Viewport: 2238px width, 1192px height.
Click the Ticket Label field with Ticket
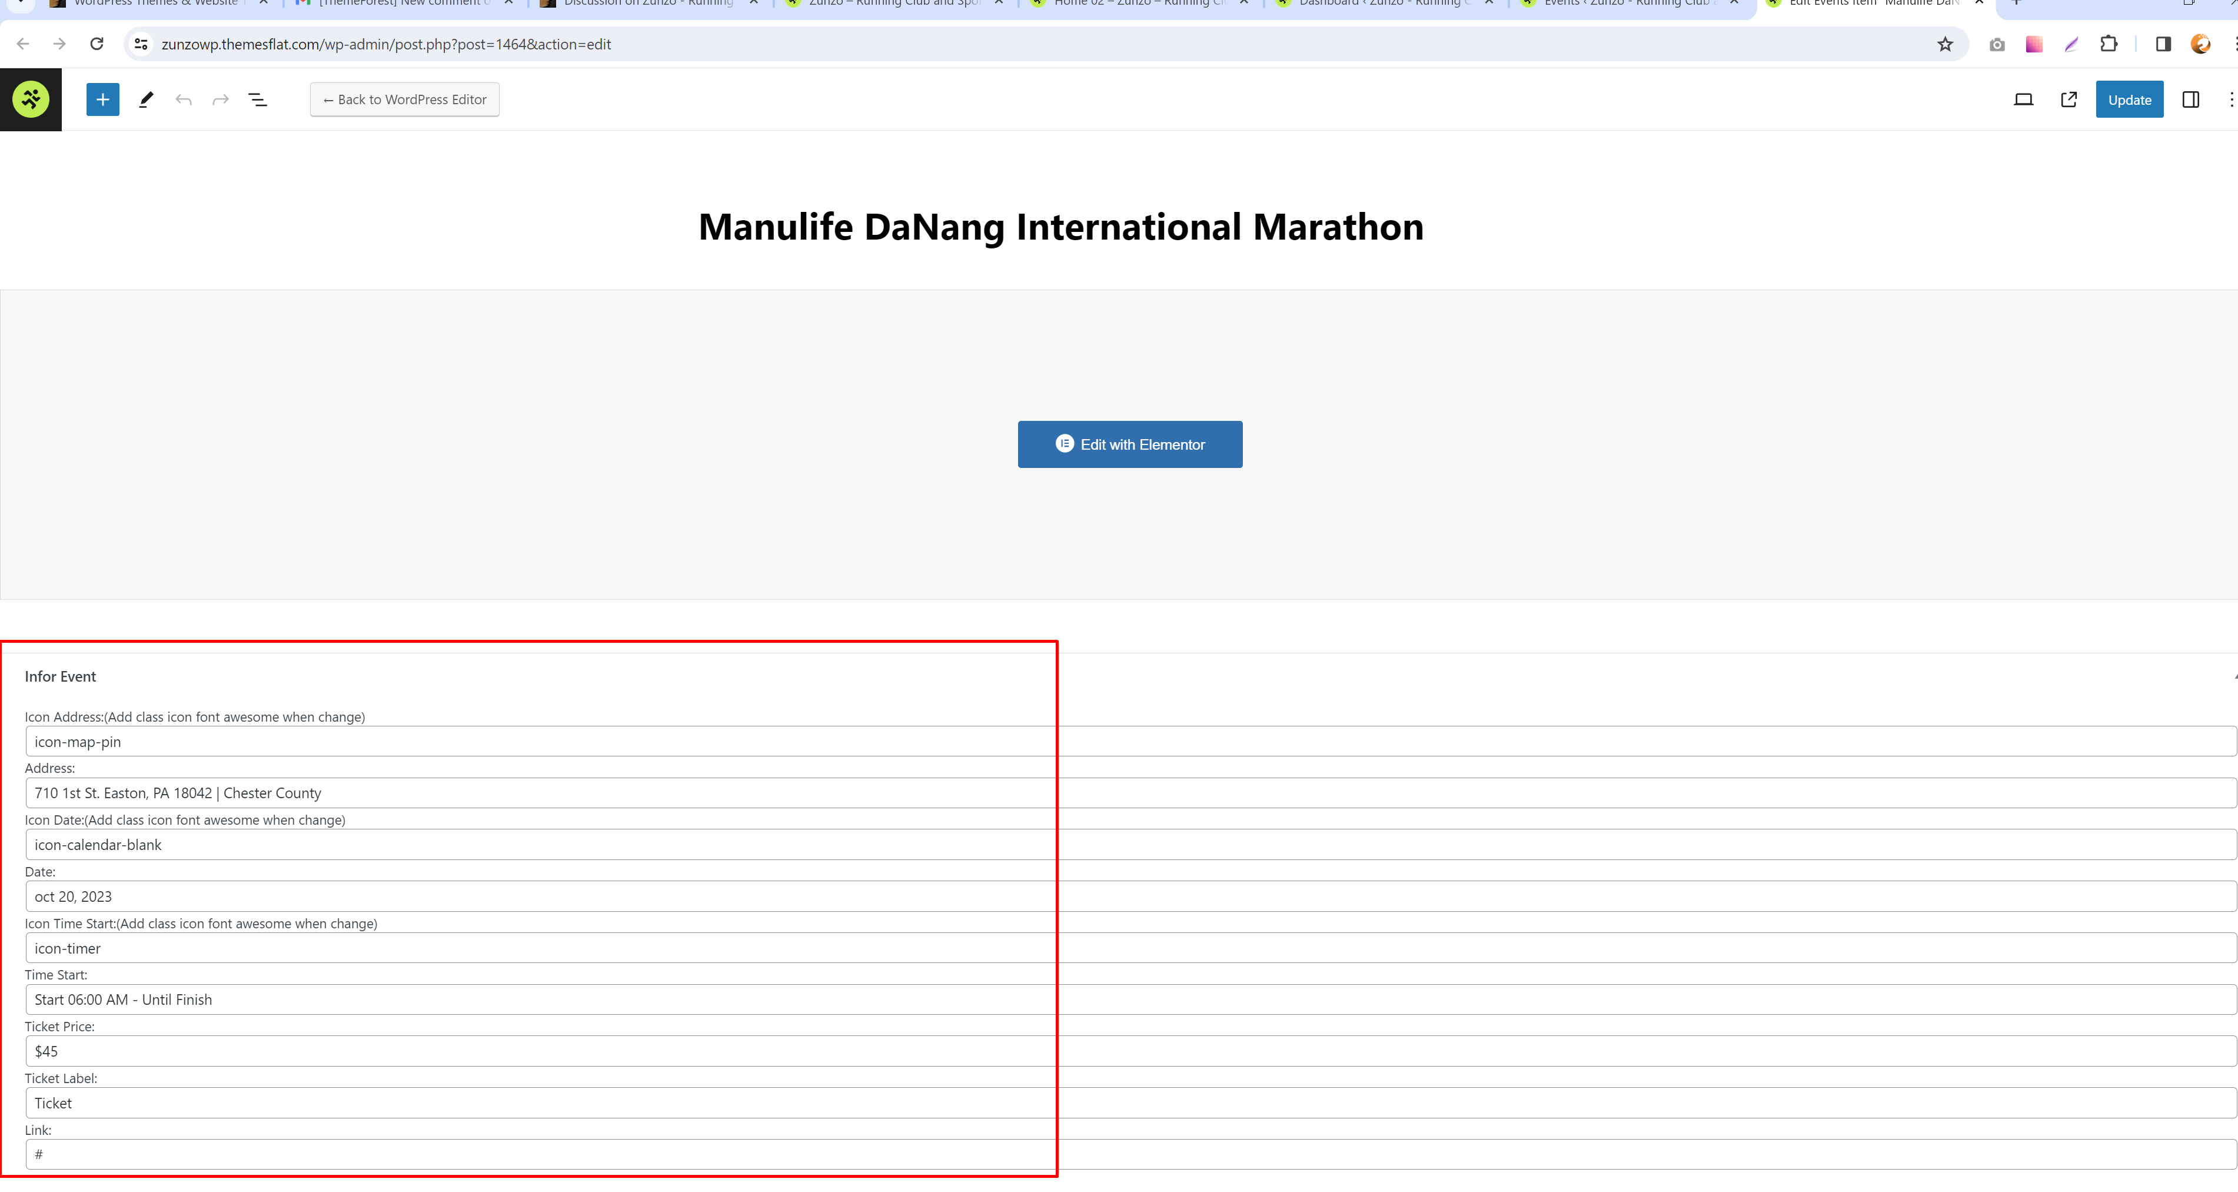click(1130, 1103)
